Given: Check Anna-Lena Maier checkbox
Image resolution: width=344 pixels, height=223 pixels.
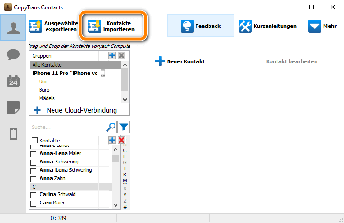Looking at the screenshot, I should click(34, 154).
